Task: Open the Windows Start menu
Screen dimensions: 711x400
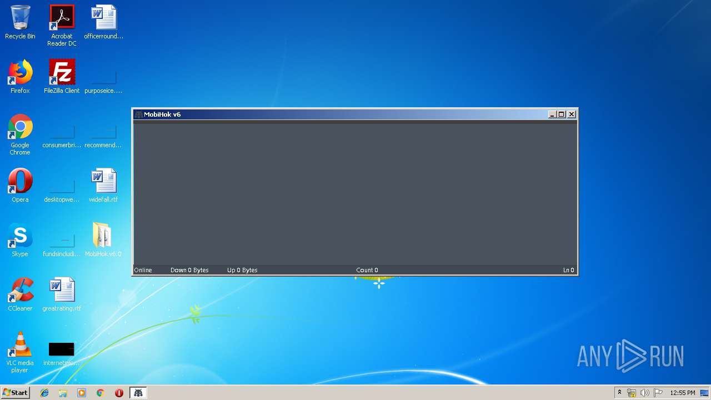Action: 16,393
